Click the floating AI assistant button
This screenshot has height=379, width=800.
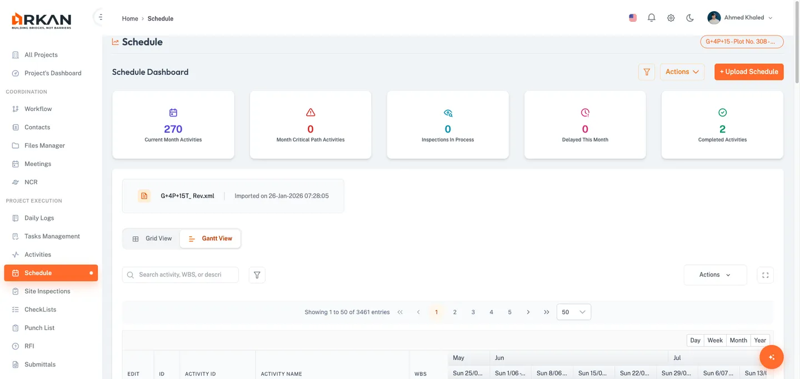pos(771,357)
